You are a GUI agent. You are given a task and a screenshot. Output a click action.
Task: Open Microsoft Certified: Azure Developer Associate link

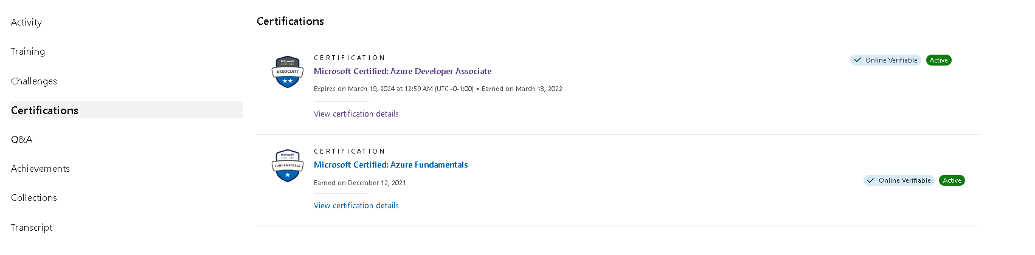pos(403,71)
